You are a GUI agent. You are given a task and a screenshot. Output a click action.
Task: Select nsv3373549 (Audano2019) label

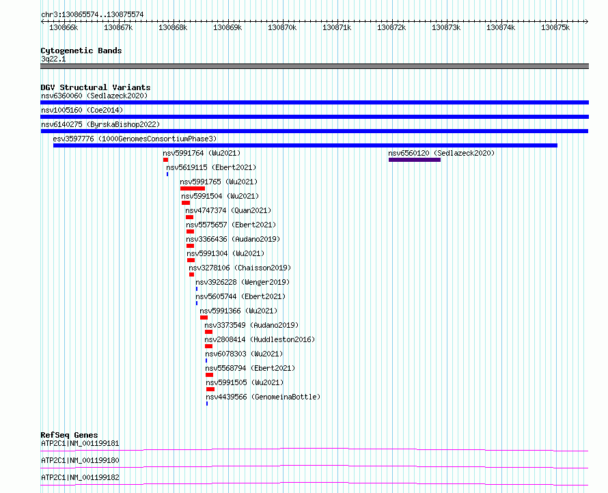click(x=251, y=325)
